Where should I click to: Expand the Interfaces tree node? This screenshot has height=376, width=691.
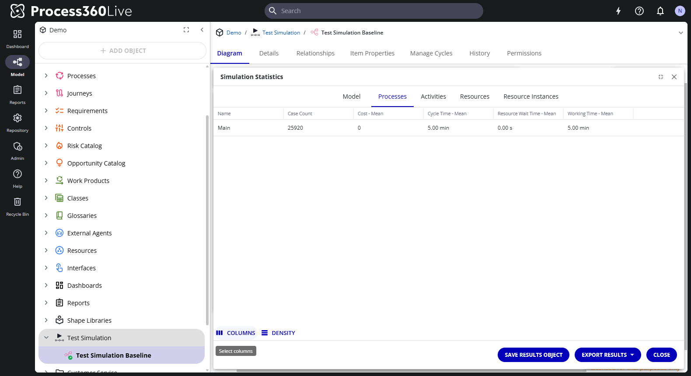coord(46,268)
